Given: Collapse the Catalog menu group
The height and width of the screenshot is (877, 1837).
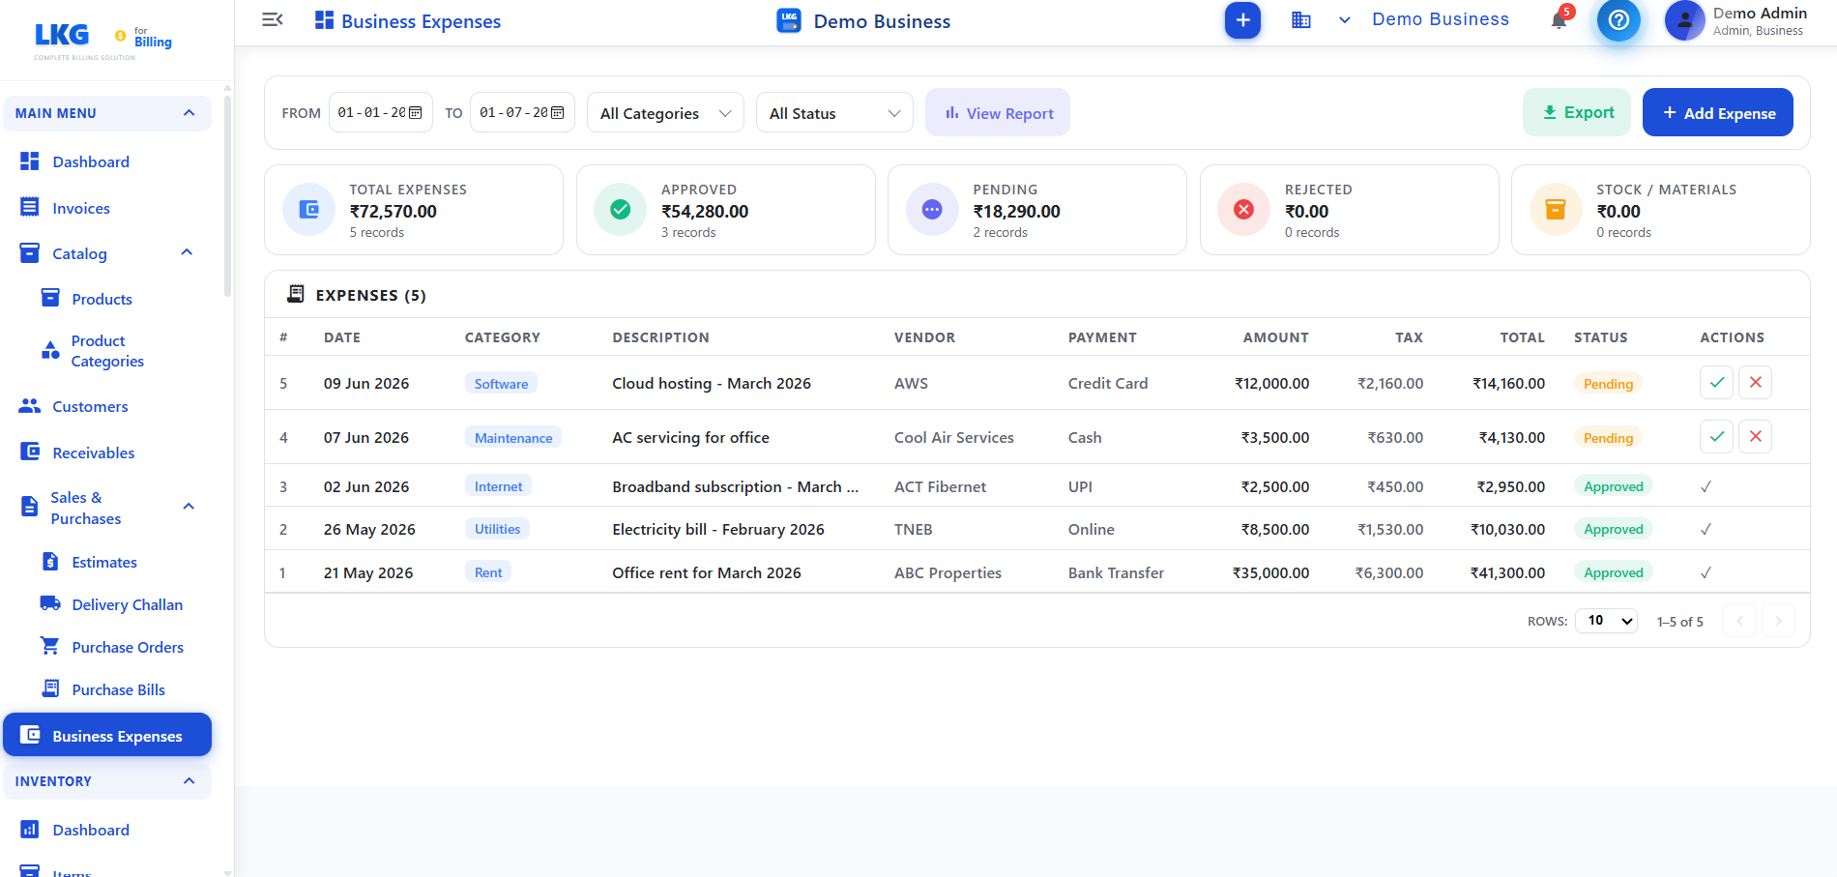Looking at the screenshot, I should (x=188, y=253).
